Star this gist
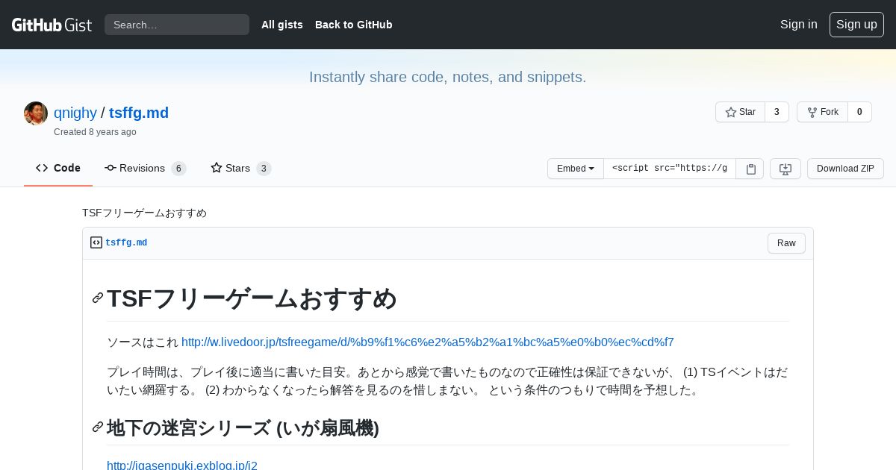Image resolution: width=896 pixels, height=470 pixels. [740, 112]
